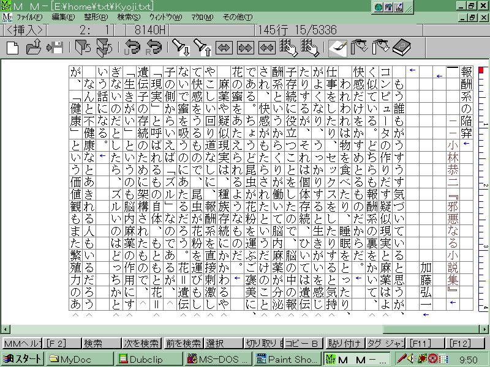The height and width of the screenshot is (367, 490).
Task: Open the 編集(E) menu
Action: [63, 17]
